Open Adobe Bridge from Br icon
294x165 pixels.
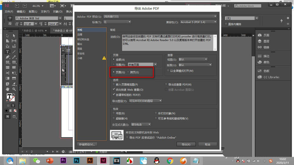(17, 6)
